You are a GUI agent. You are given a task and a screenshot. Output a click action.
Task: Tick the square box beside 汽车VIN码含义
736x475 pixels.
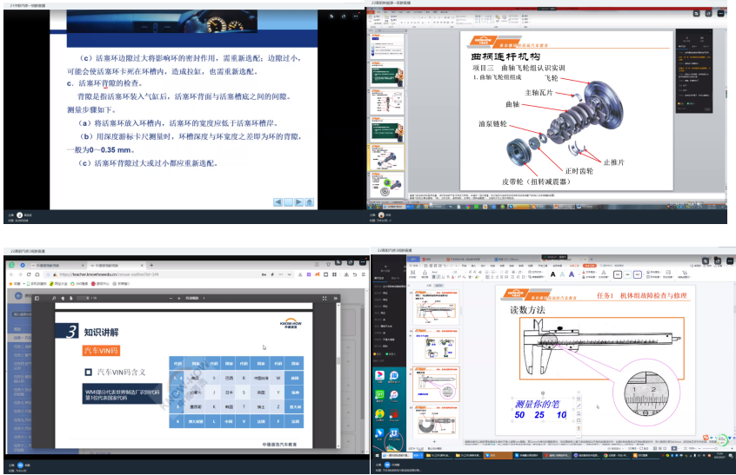click(88, 373)
